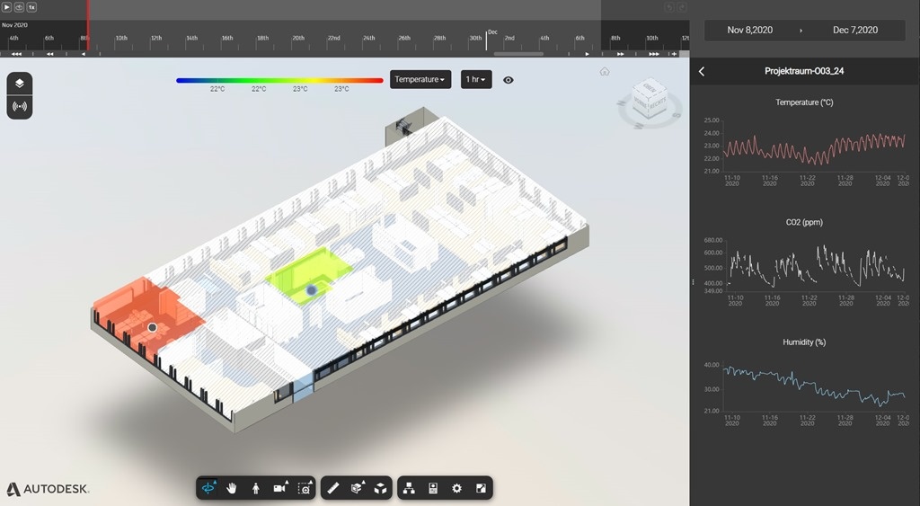Image resolution: width=920 pixels, height=506 pixels.
Task: Expand the 1 hr interval dropdown
Action: pyautogui.click(x=476, y=80)
